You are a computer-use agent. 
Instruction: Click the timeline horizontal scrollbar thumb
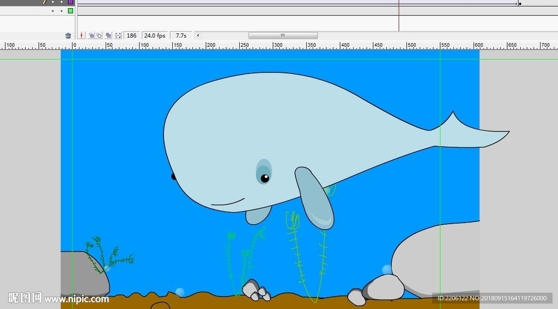(283, 35)
